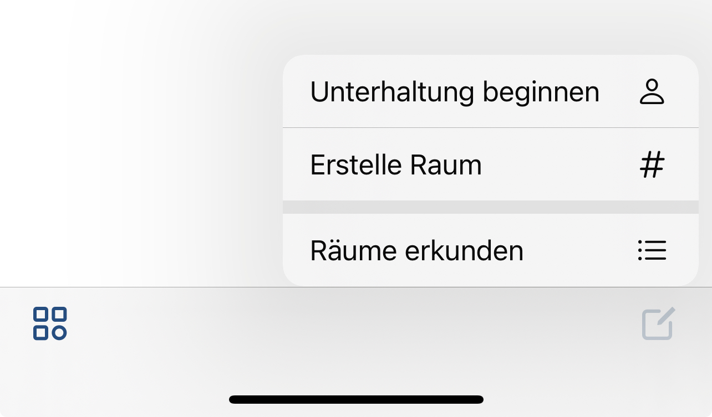This screenshot has height=417, width=712.
Task: Tap the compose pencil icon at bottom right
Action: [x=658, y=323]
